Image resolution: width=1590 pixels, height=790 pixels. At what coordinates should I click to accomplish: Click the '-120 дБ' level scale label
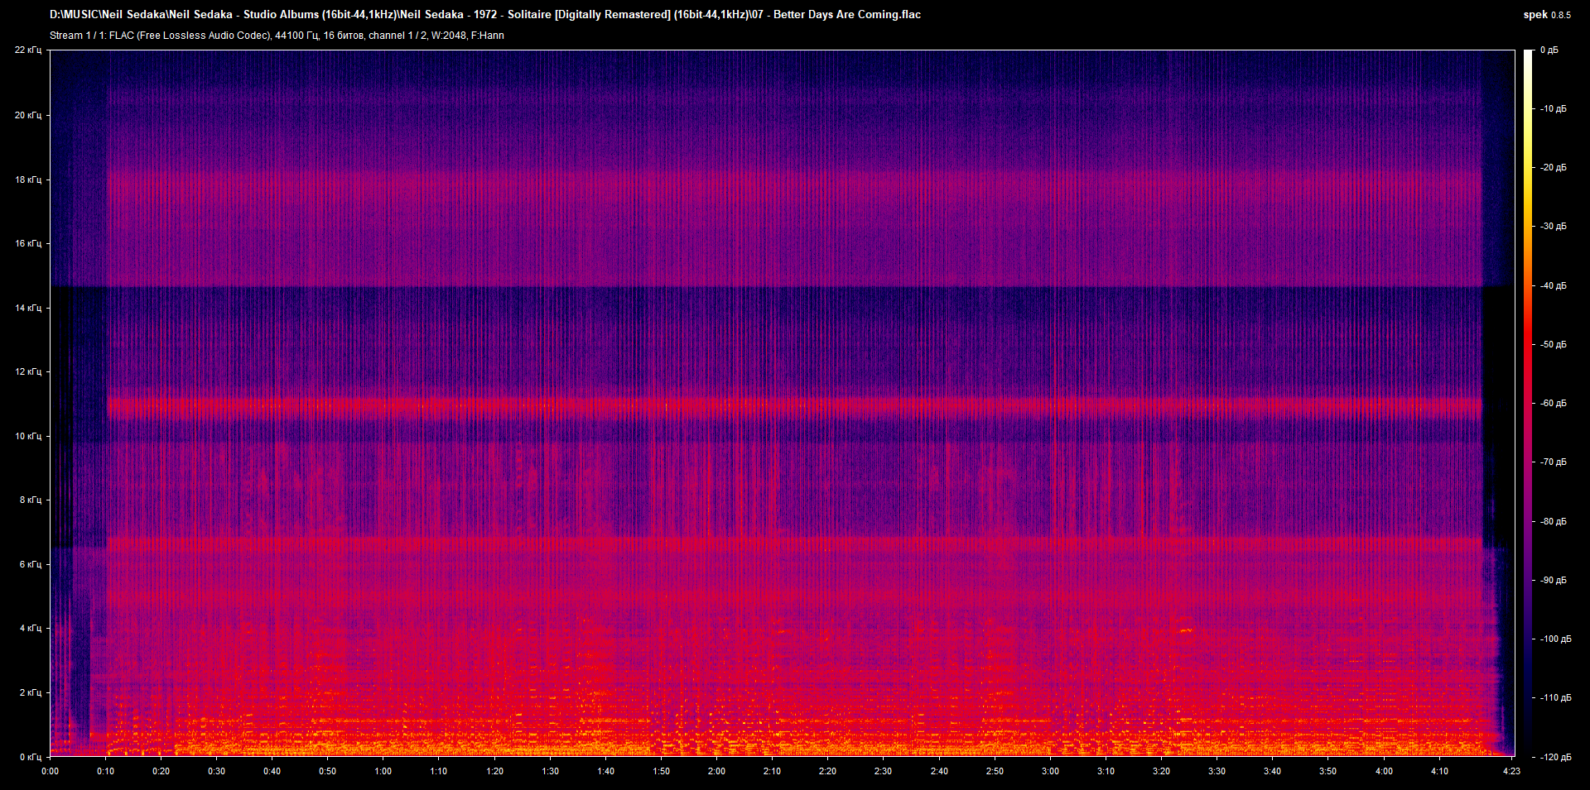coord(1556,758)
